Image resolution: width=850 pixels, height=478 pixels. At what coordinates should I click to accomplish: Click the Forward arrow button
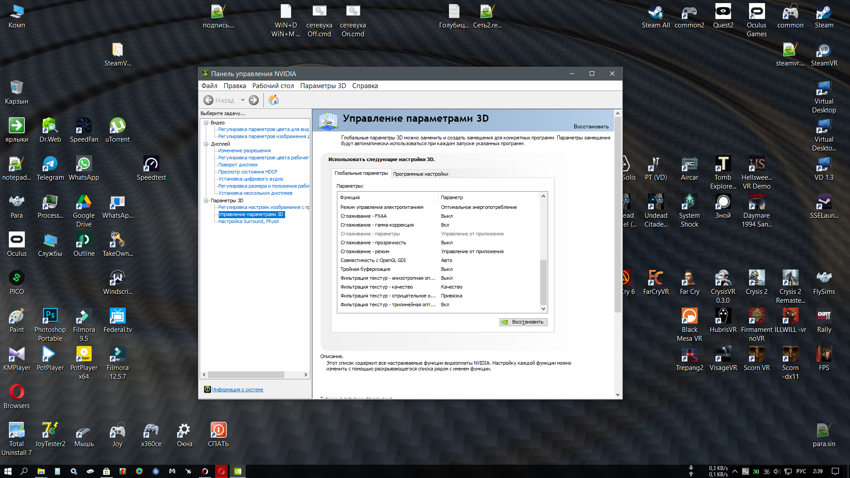[x=254, y=100]
